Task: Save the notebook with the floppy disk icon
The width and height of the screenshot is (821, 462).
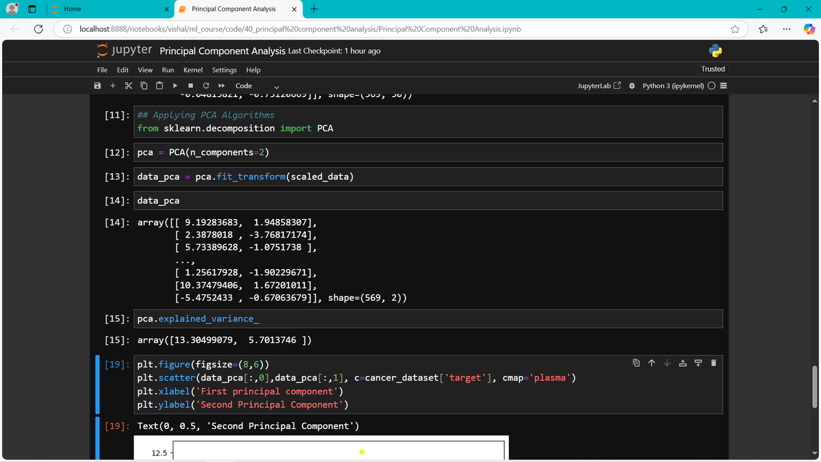Action: point(98,86)
